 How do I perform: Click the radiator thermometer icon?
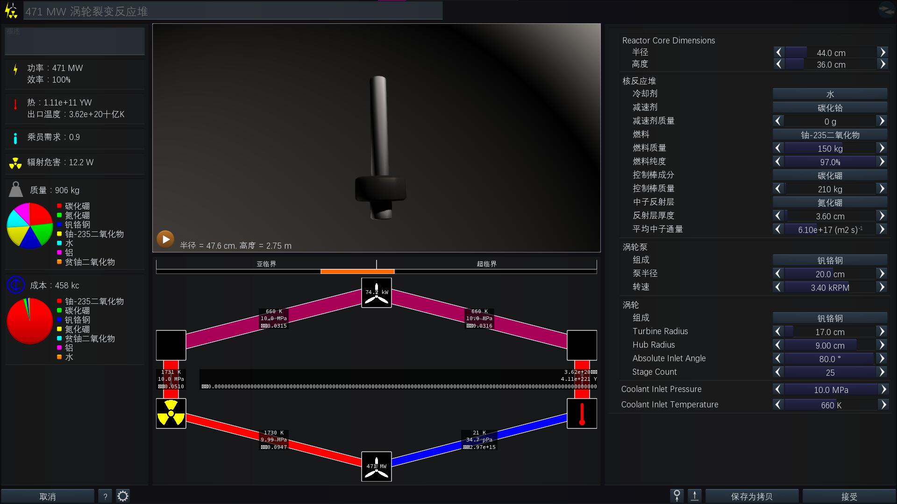coord(582,413)
